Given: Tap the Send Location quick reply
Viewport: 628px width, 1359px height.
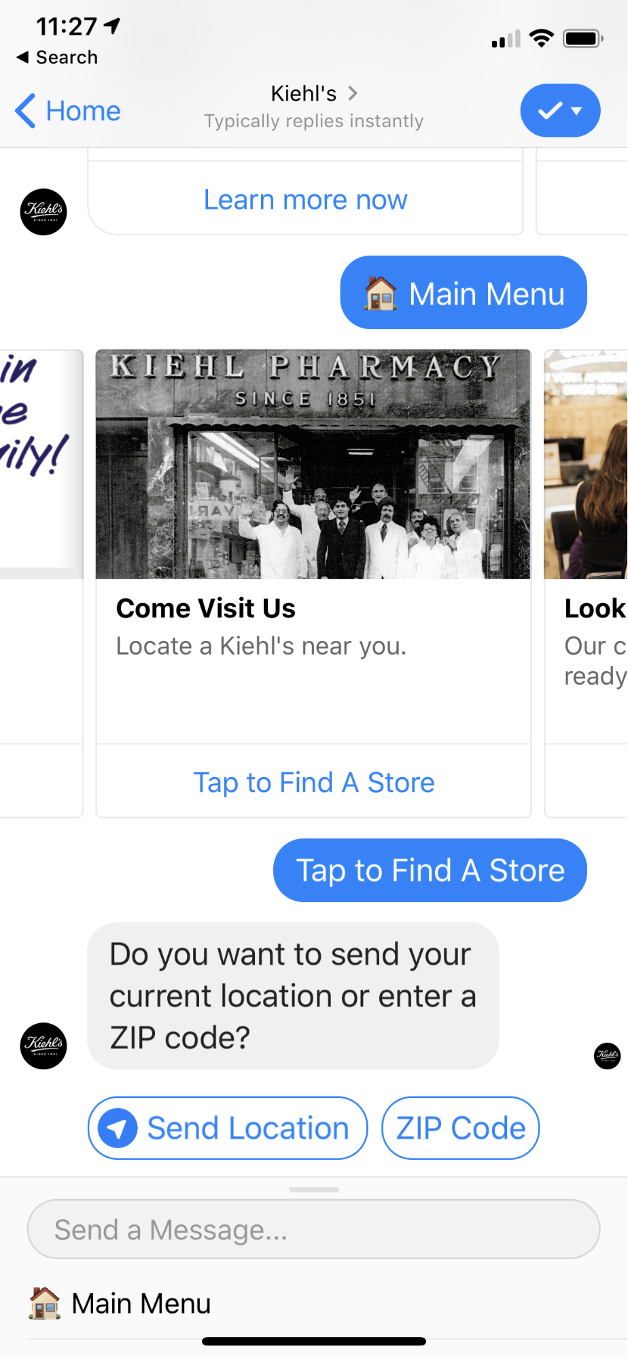Looking at the screenshot, I should [x=228, y=1128].
